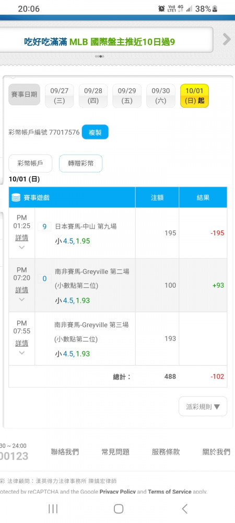Open the 聯絡我們 footer link
Image resolution: width=235 pixels, height=523 pixels.
65,452
